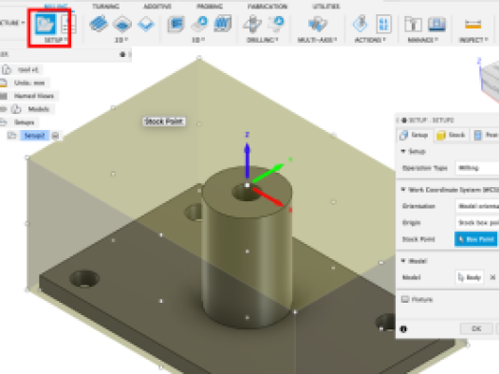Click the Box Point selection button

point(476,239)
